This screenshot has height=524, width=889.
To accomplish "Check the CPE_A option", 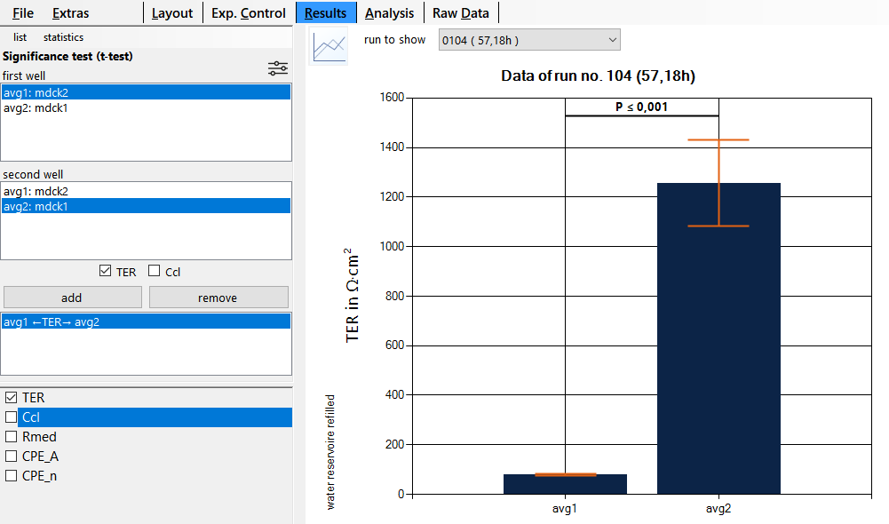I will (10, 456).
